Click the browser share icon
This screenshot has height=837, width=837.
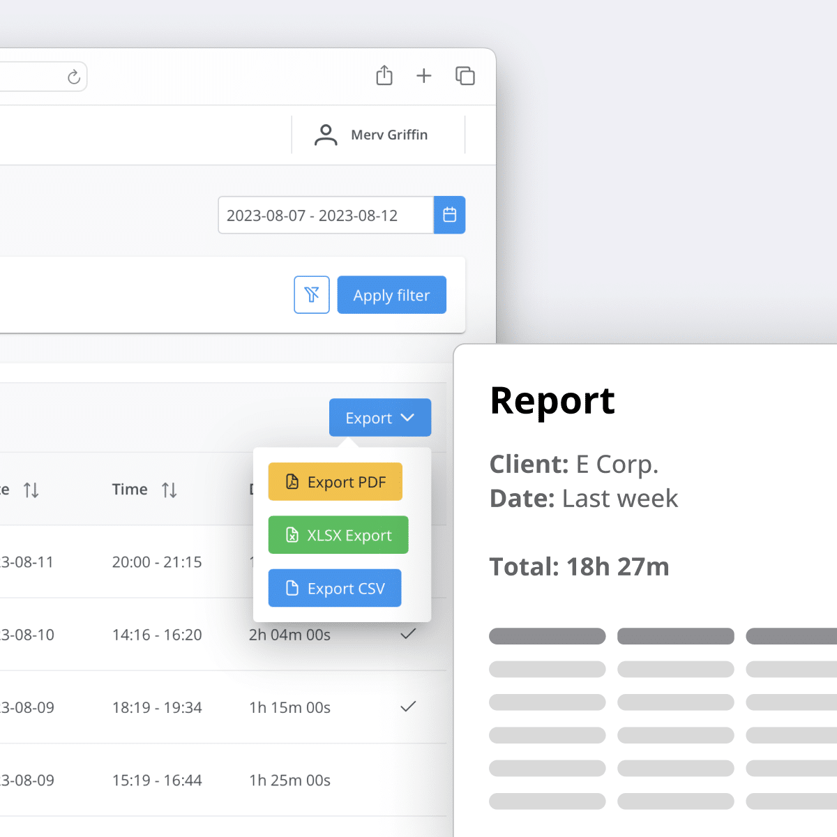[x=384, y=75]
